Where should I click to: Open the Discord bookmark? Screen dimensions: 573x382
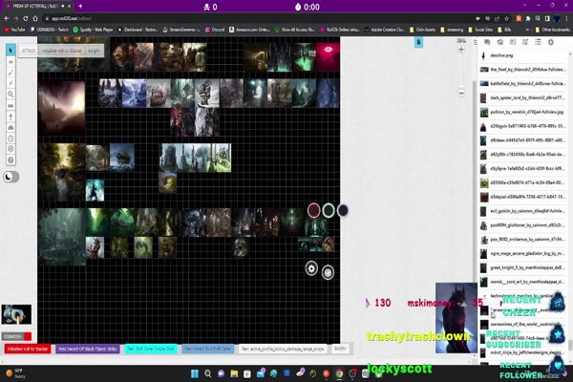coord(215,30)
